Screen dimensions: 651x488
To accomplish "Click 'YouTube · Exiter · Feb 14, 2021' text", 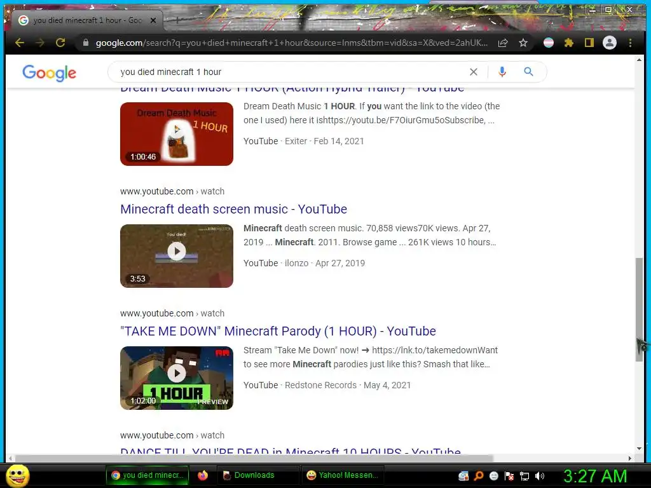I will [x=303, y=141].
